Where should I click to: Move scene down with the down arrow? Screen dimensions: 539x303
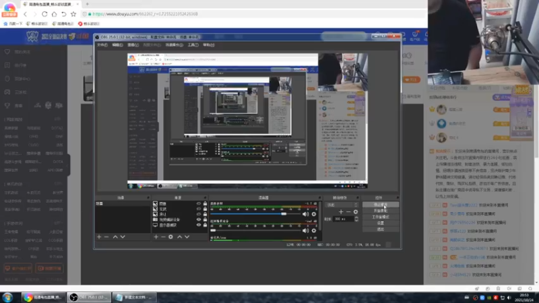click(123, 237)
